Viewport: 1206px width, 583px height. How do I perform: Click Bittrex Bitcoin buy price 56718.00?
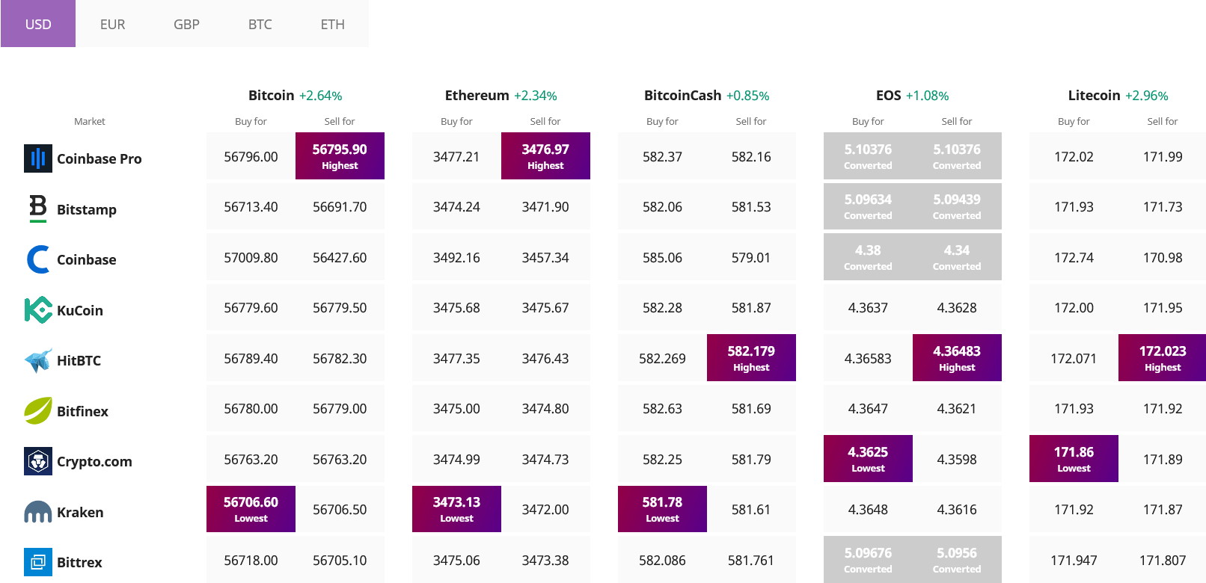251,560
